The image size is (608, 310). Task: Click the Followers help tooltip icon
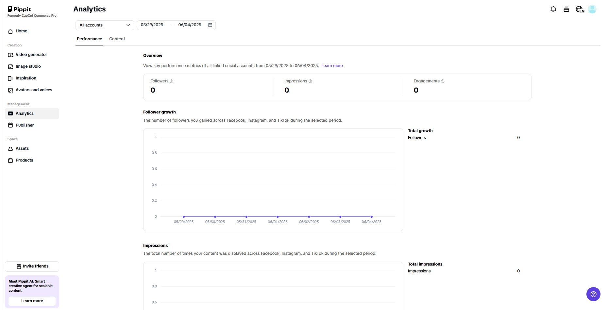coord(172,81)
